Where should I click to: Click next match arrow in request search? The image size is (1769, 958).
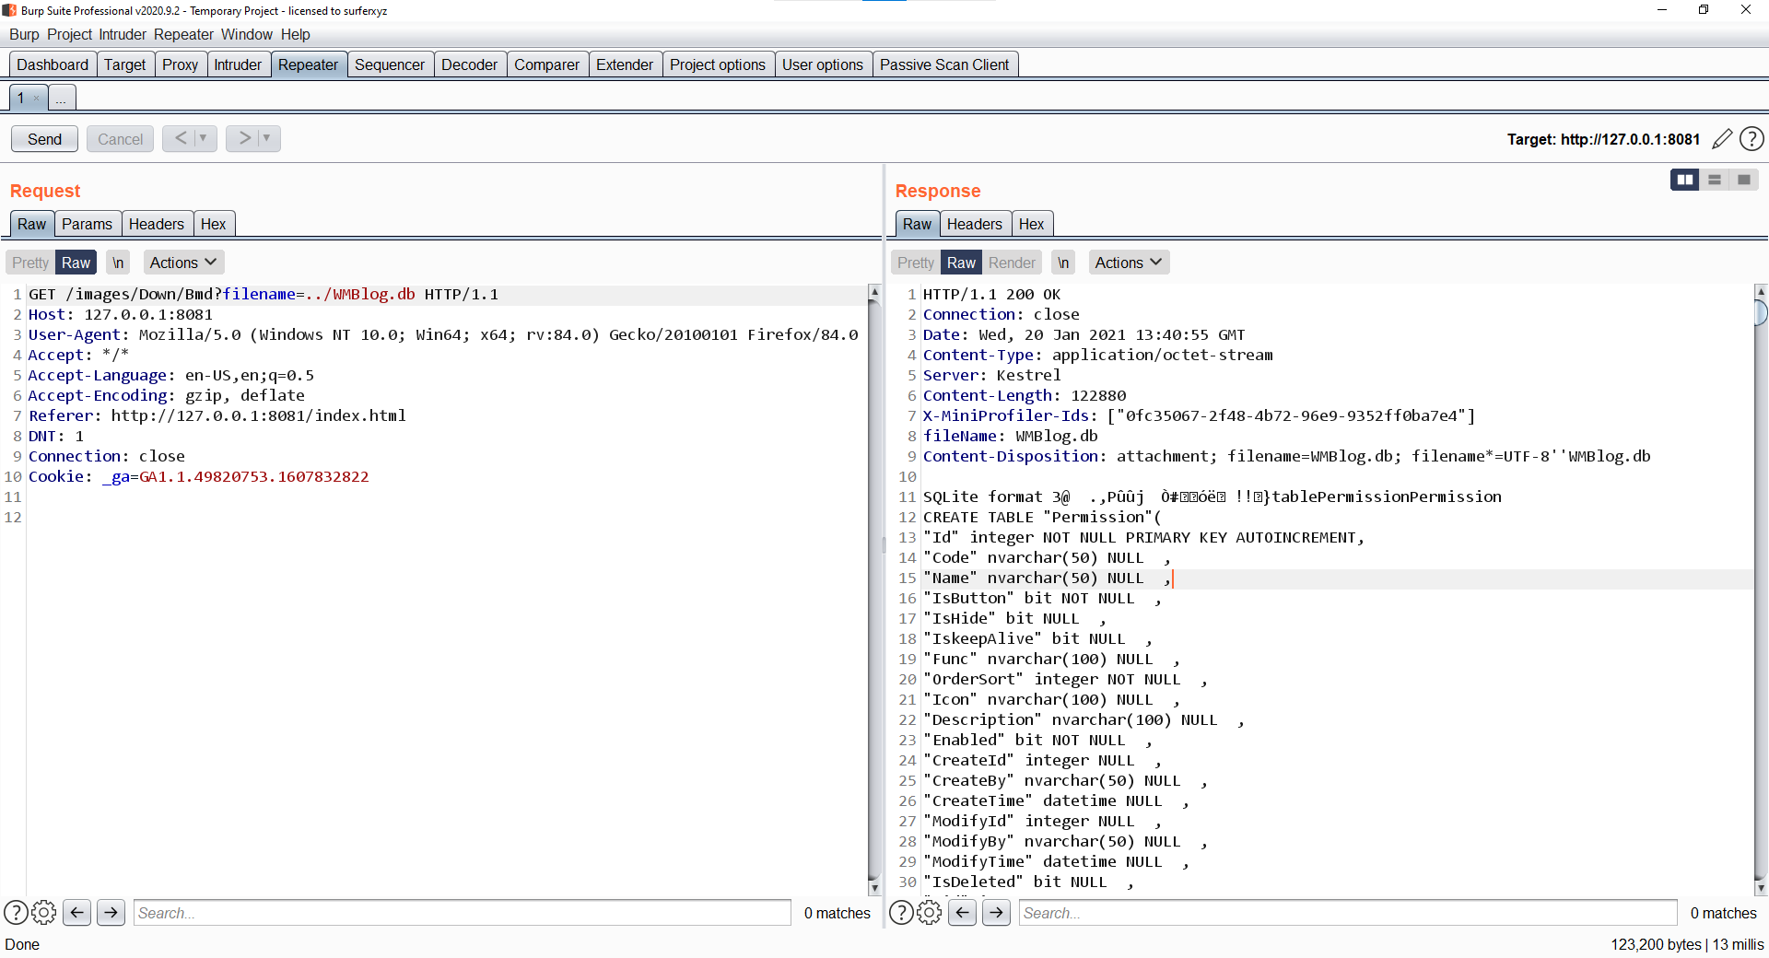point(111,913)
